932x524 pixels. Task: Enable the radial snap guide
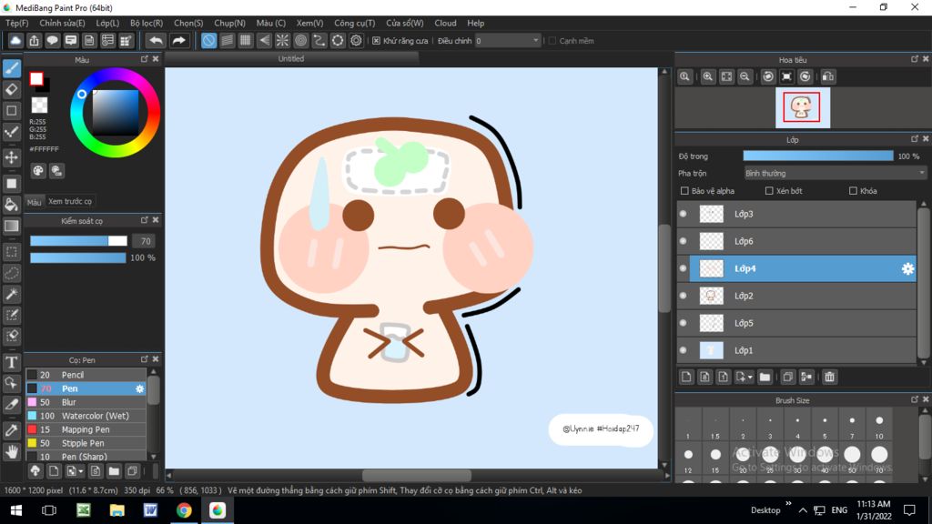pos(282,40)
